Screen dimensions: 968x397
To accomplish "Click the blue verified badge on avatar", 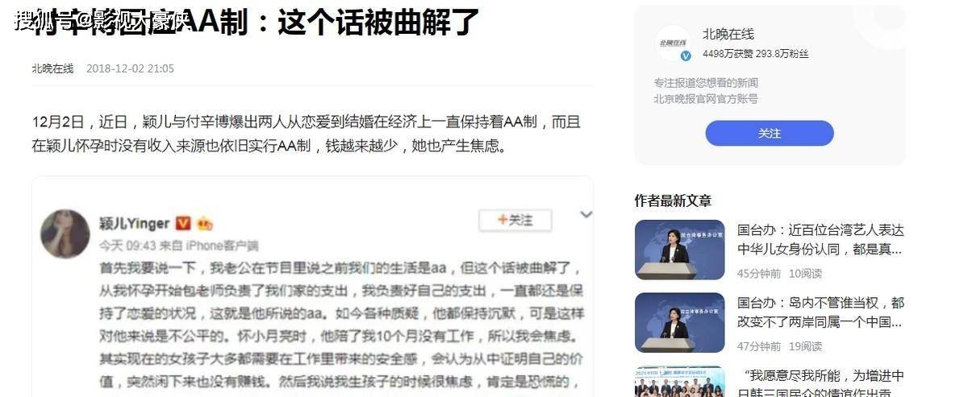I will pos(686,56).
